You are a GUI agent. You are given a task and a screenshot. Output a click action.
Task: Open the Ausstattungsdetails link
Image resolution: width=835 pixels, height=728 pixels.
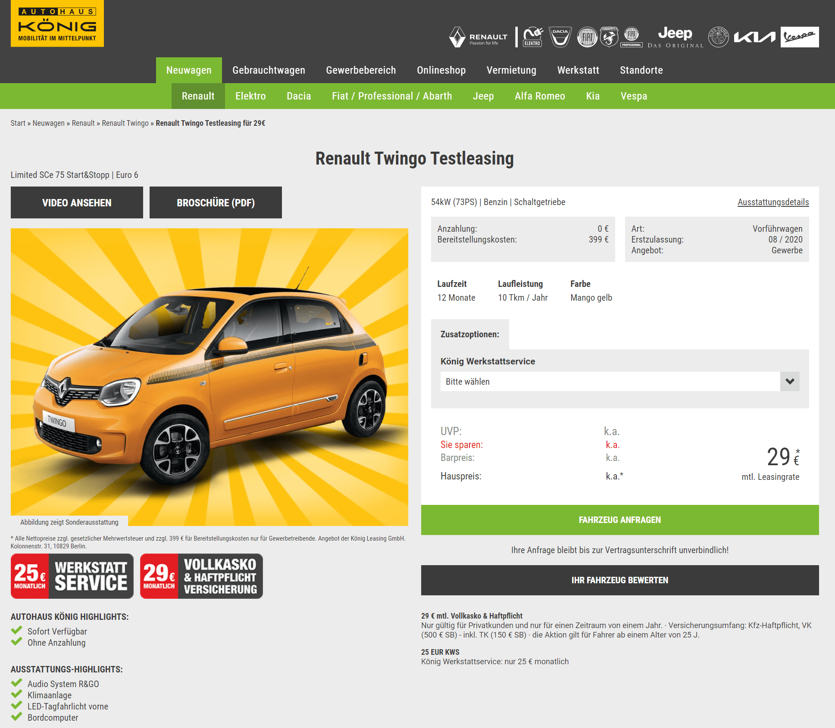773,202
